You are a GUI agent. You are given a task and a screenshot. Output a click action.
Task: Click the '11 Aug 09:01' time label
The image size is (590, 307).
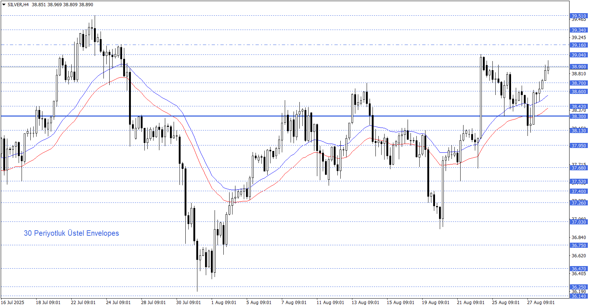330,303
